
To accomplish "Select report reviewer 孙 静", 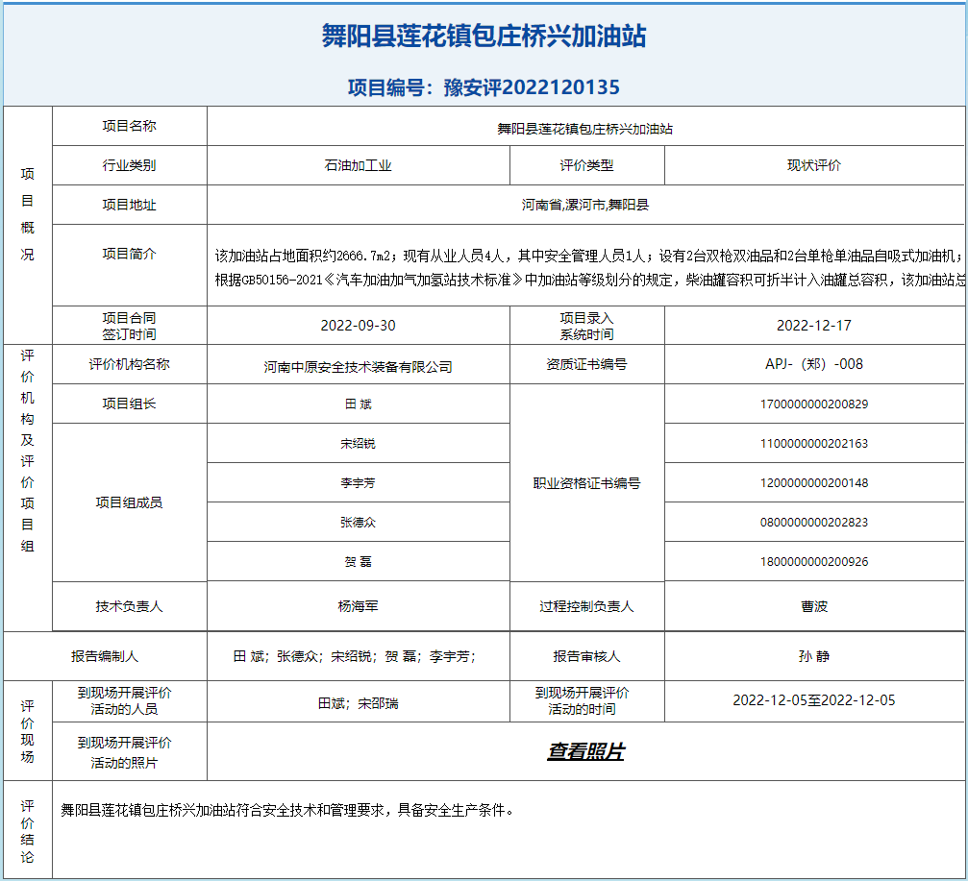I will (x=813, y=656).
